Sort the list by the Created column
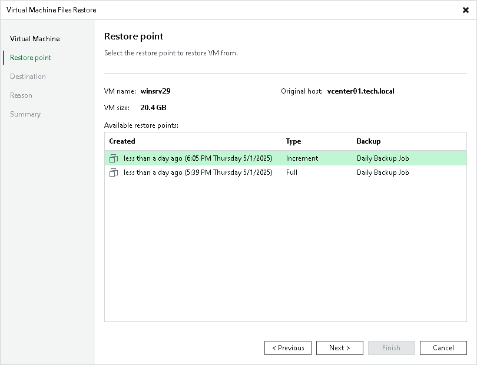The width and height of the screenshot is (477, 365). [x=122, y=141]
